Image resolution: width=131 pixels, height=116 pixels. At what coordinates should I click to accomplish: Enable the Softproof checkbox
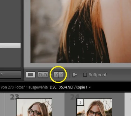pyautogui.click(x=85, y=75)
